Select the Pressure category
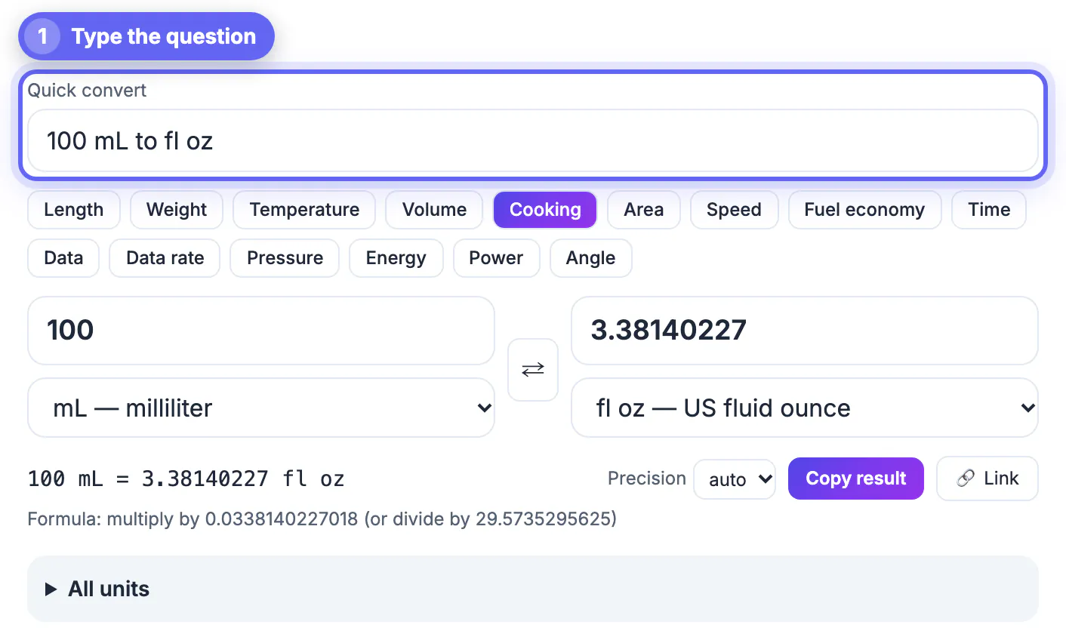Screen dimensions: 1066x634 click(285, 258)
